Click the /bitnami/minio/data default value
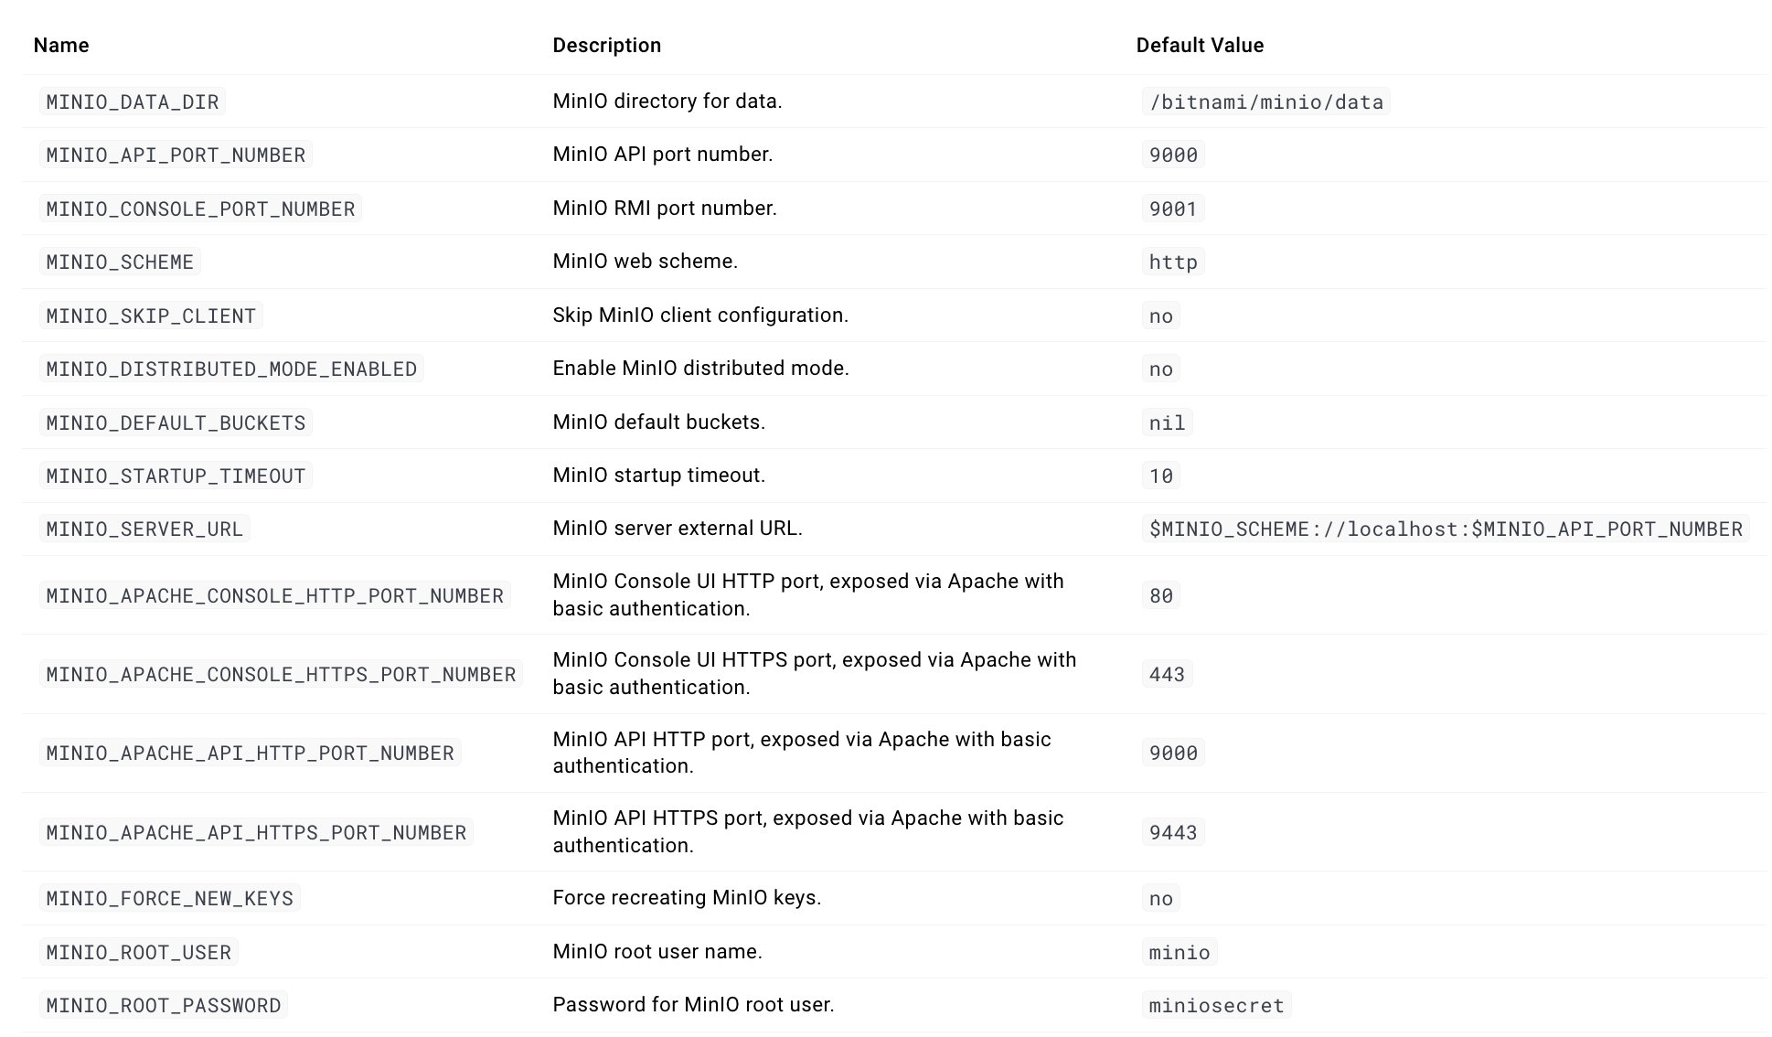Image resolution: width=1772 pixels, height=1037 pixels. pyautogui.click(x=1265, y=102)
